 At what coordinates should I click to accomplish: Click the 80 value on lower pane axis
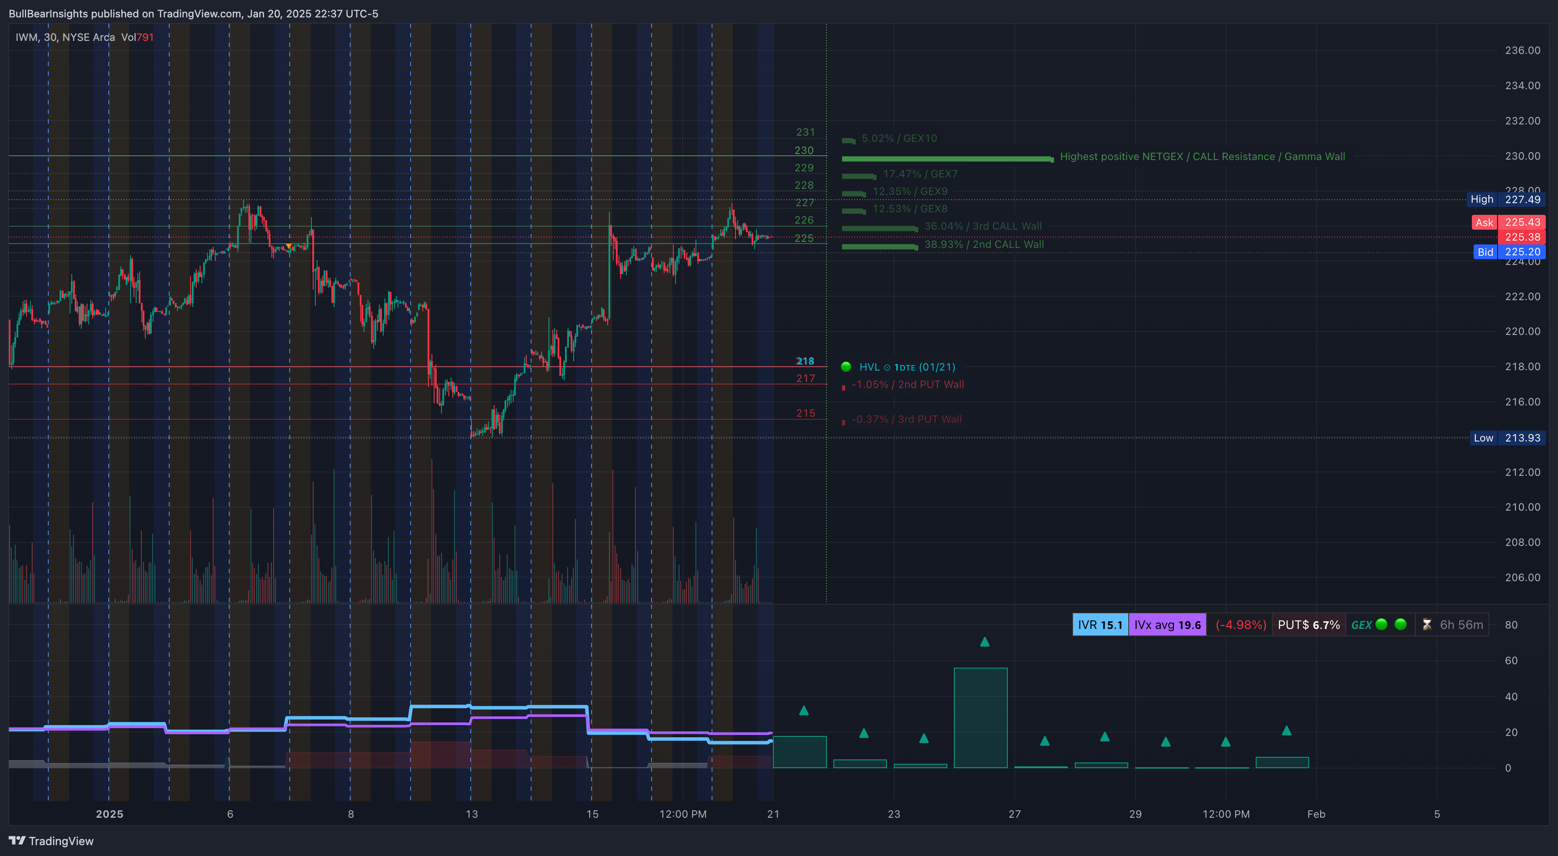(1511, 625)
